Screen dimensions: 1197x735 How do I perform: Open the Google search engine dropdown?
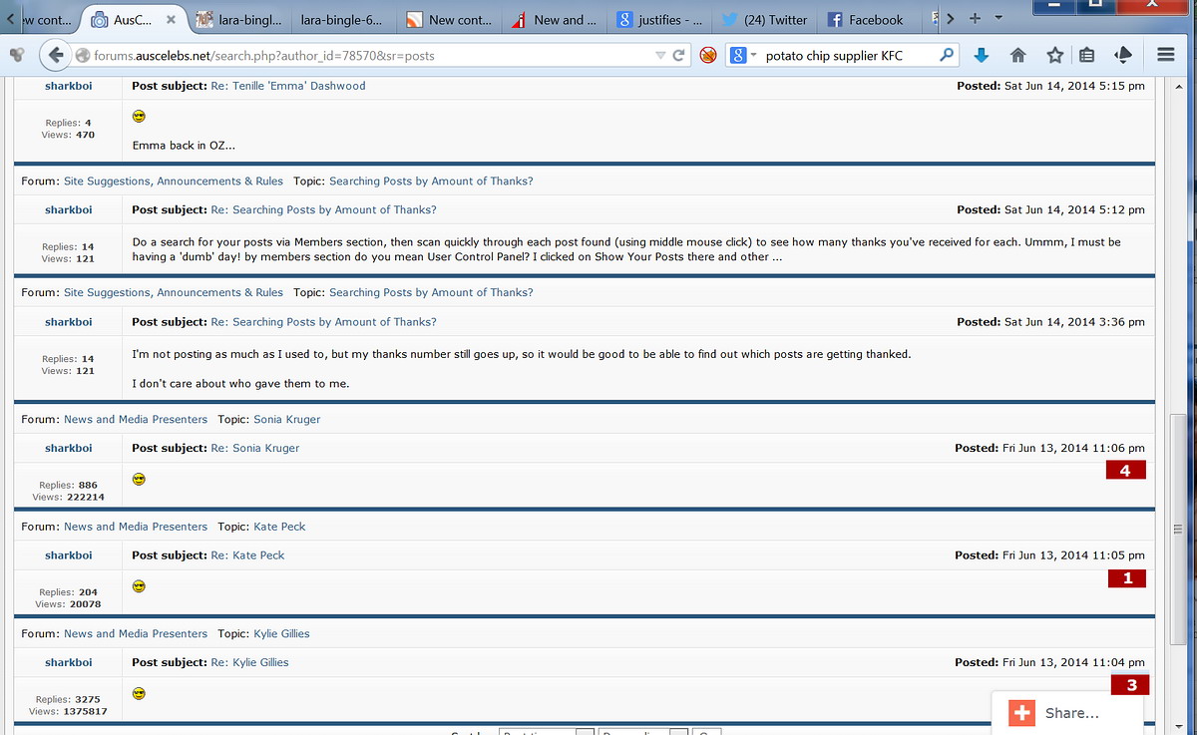744,56
